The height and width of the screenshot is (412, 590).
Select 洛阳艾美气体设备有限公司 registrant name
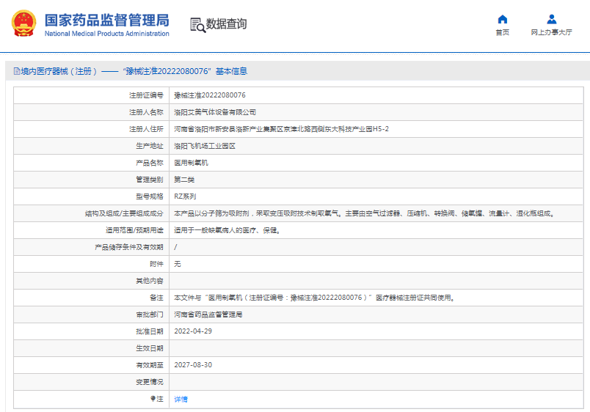tap(215, 112)
